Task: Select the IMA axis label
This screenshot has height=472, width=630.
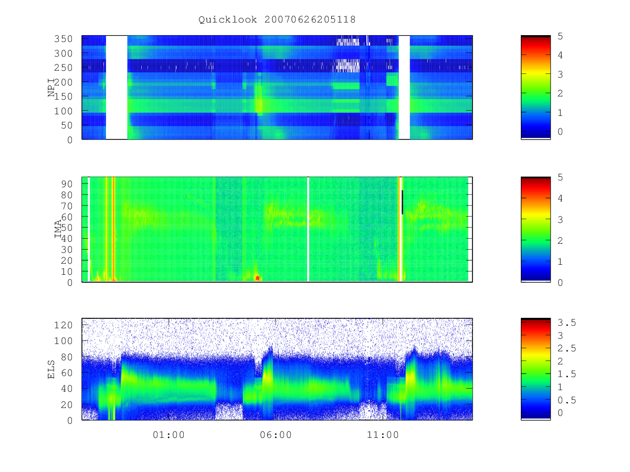Action: [58, 230]
